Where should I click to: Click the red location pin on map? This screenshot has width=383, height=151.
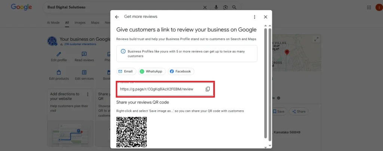tap(287, 52)
